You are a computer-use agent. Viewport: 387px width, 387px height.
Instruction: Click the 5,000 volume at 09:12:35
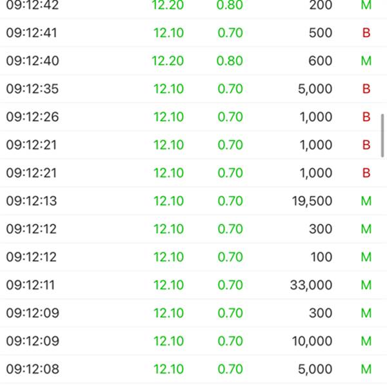[x=315, y=89]
